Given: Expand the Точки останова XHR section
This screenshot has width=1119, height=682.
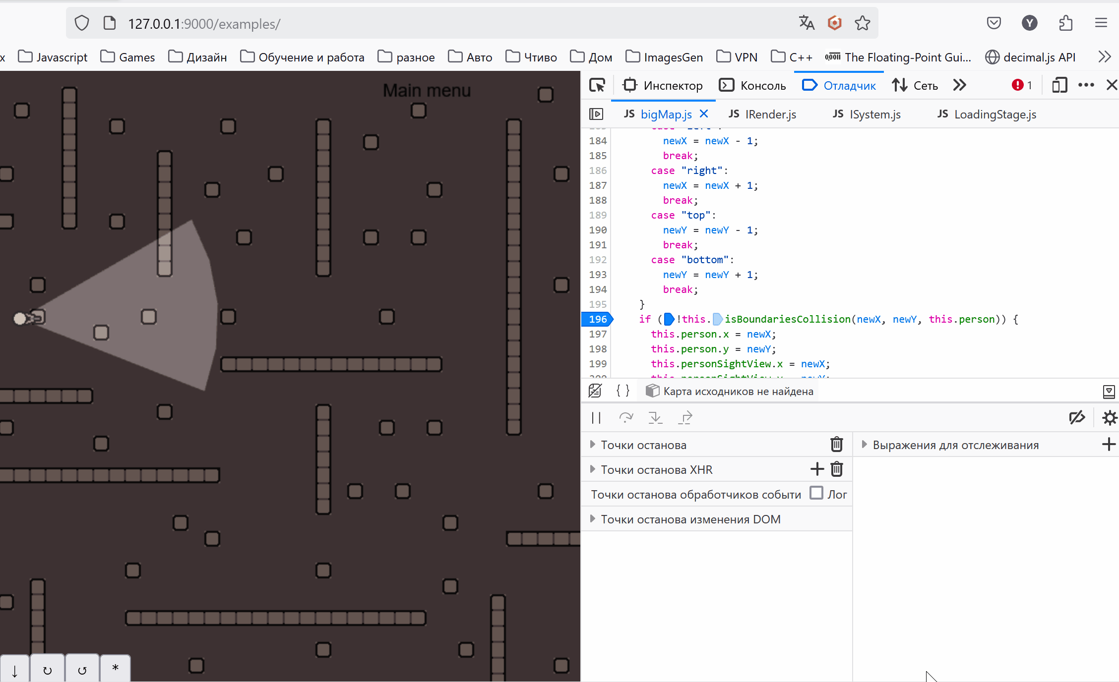Looking at the screenshot, I should point(593,469).
